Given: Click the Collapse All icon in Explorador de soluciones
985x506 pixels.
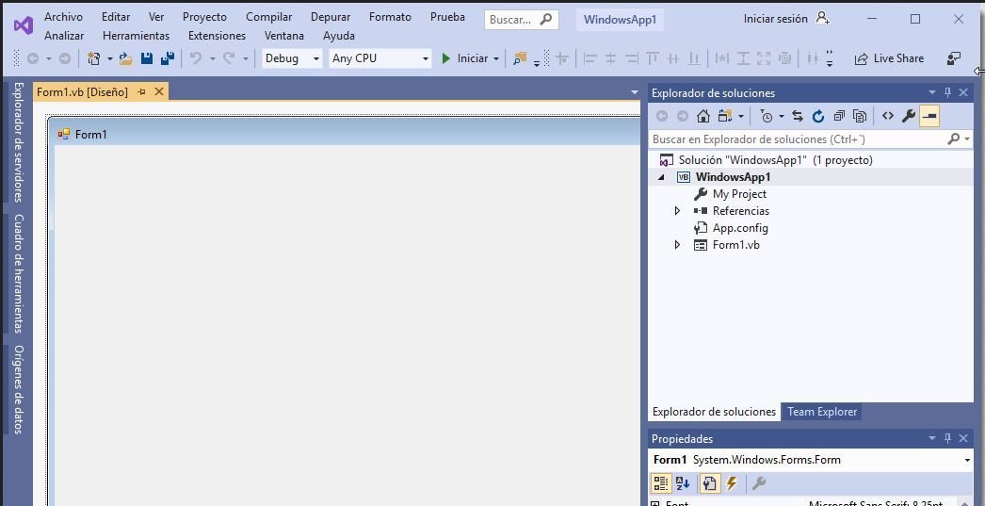Looking at the screenshot, I should (839, 116).
